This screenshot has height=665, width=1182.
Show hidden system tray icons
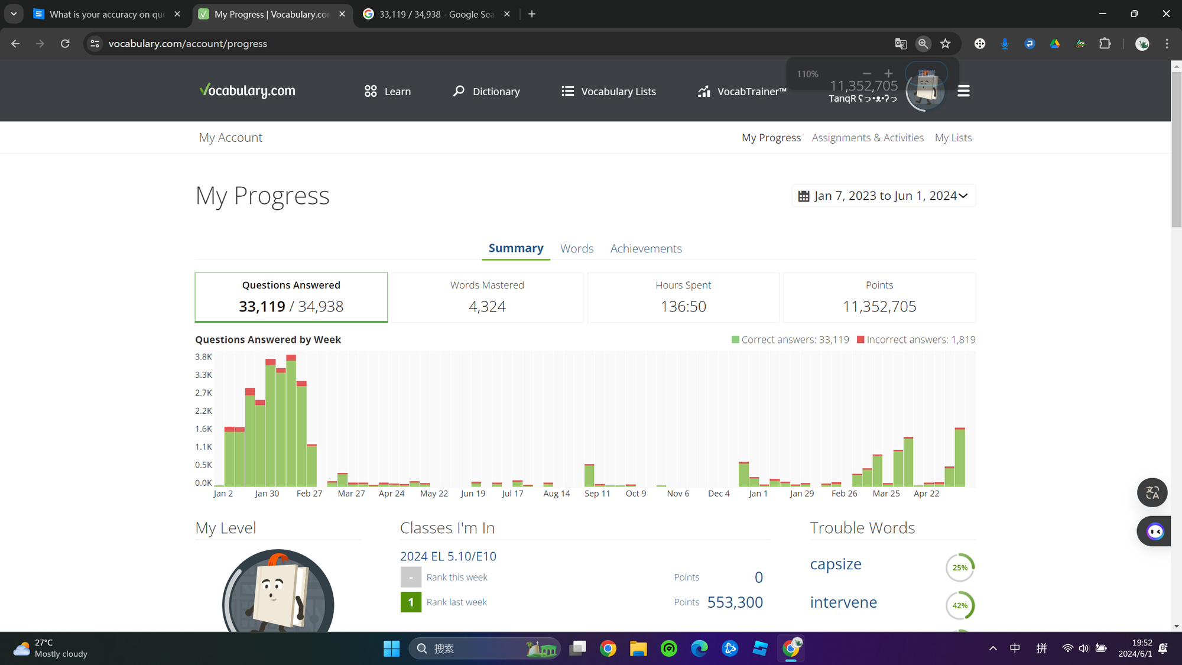[993, 648]
